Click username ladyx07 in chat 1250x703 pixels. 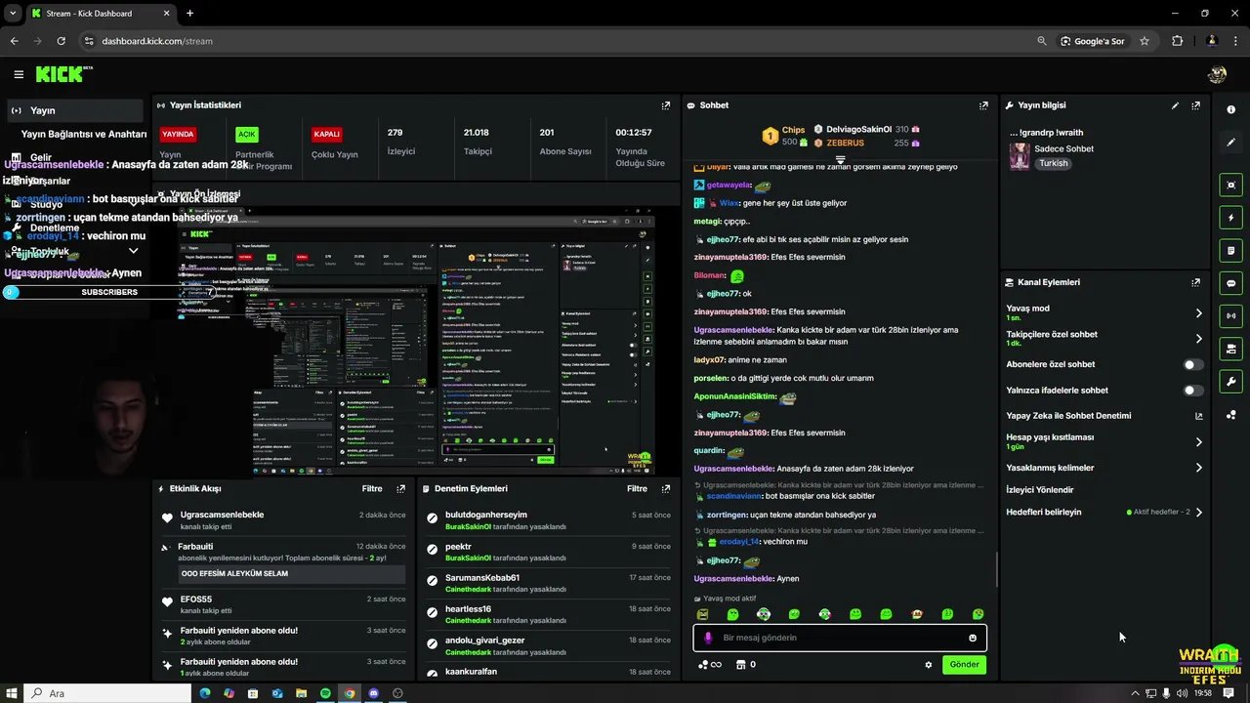(x=709, y=360)
